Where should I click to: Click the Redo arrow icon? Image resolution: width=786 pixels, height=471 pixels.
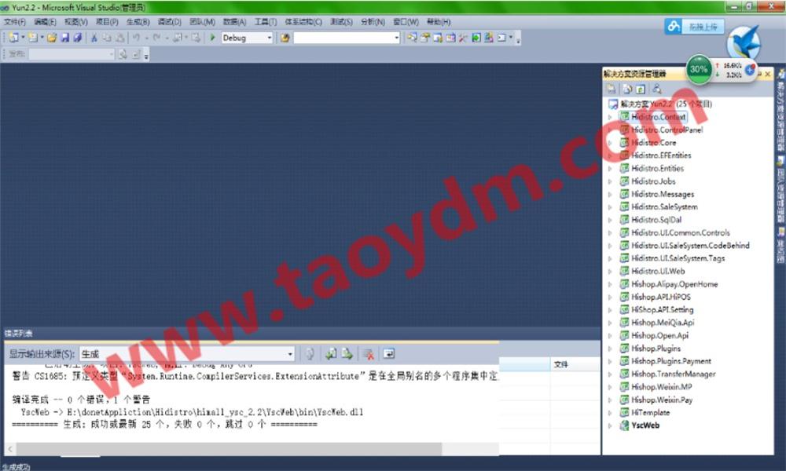157,38
